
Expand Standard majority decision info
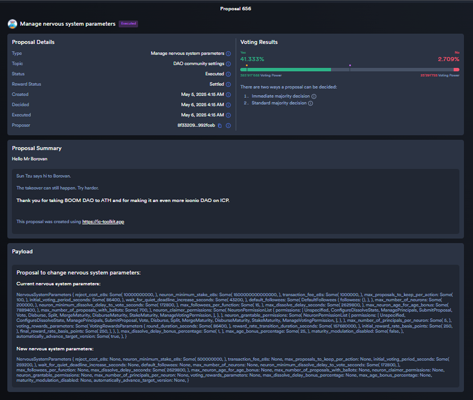coord(310,103)
